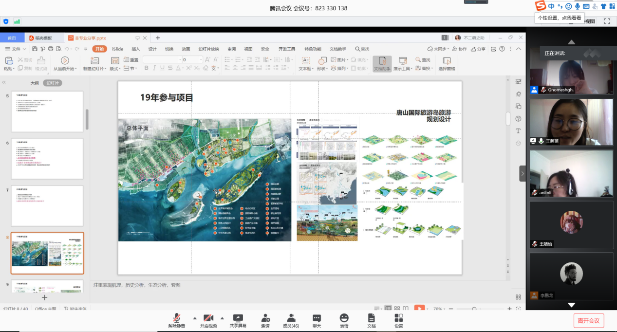This screenshot has height=332, width=617.
Task: Open the 表情 emoji reactions
Action: tap(344, 318)
